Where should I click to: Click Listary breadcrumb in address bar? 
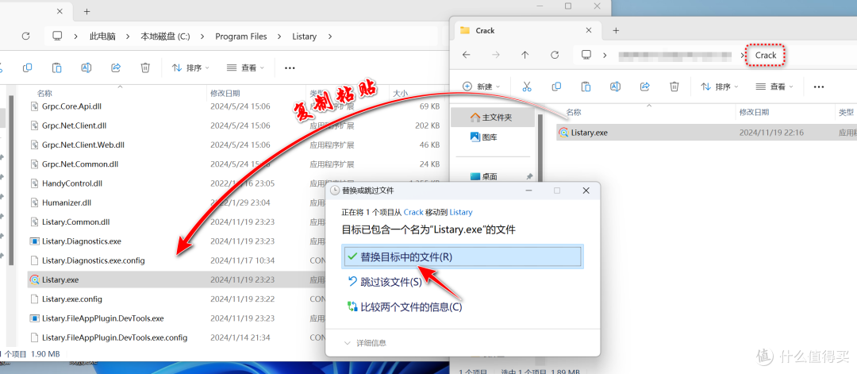pos(304,37)
